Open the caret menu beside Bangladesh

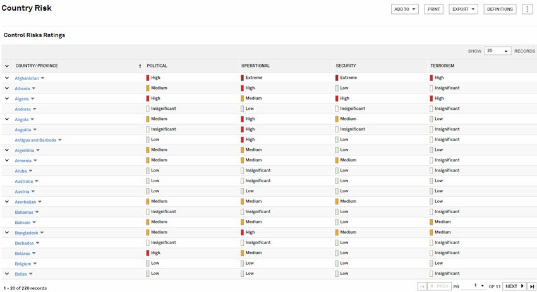(42, 233)
